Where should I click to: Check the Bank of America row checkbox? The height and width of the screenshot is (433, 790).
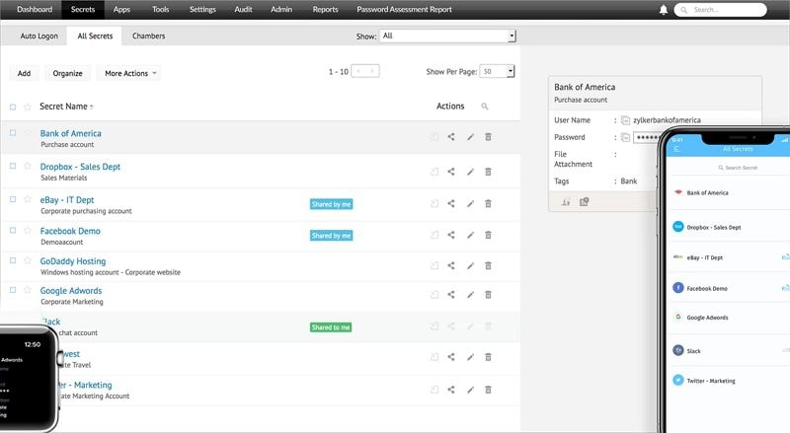(13, 133)
